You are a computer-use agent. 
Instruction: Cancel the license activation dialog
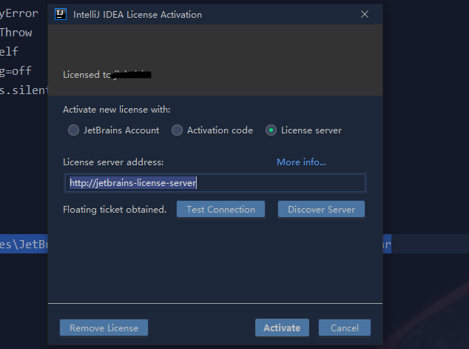[345, 328]
